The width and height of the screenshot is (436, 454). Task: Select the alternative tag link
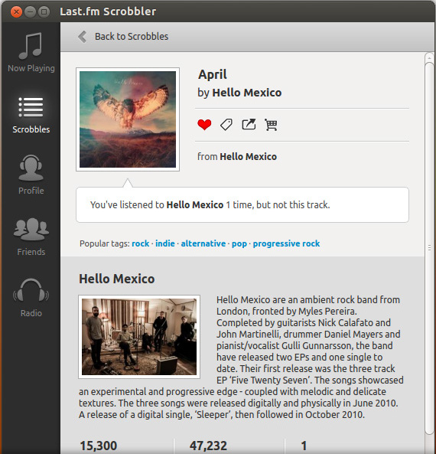[203, 243]
